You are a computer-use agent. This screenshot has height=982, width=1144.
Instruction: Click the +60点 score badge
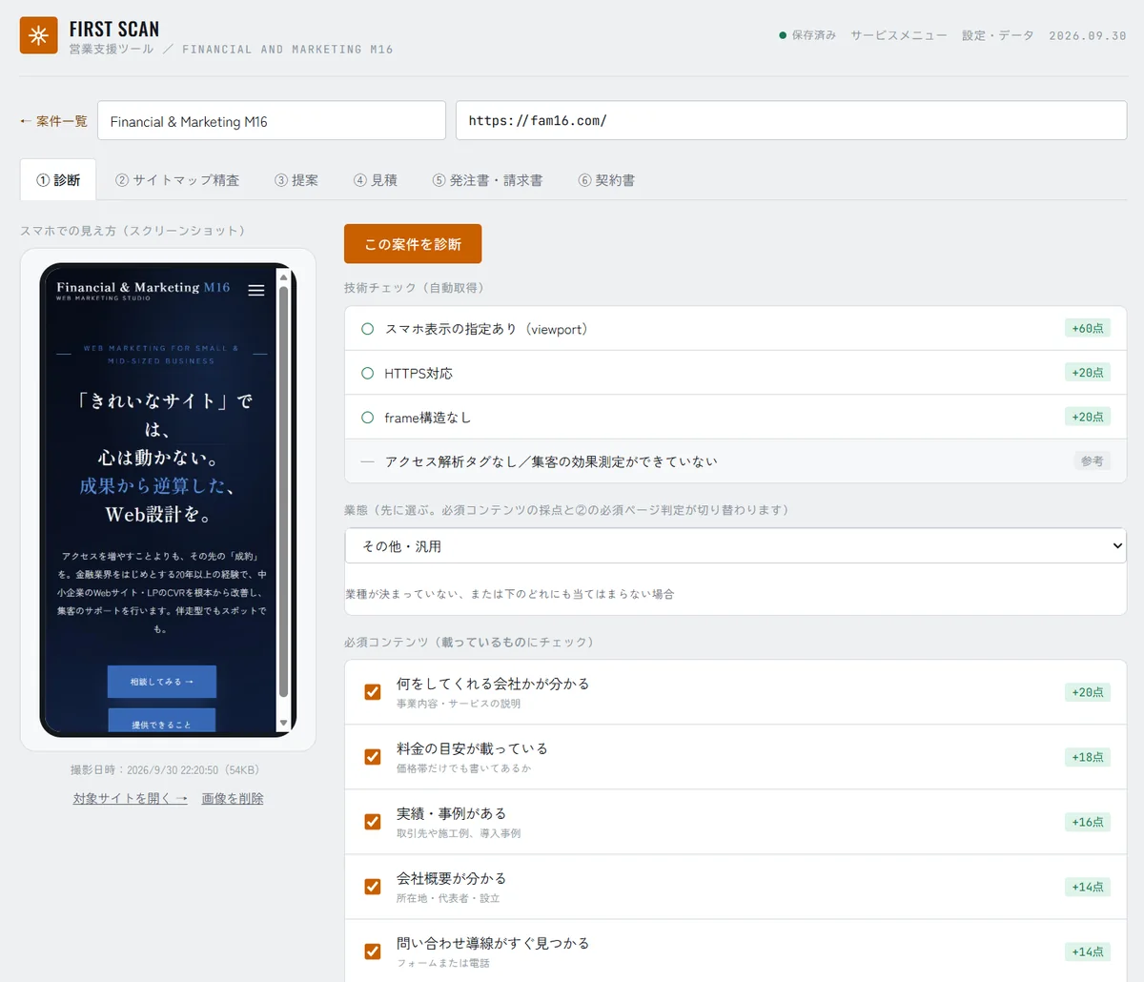(1088, 328)
